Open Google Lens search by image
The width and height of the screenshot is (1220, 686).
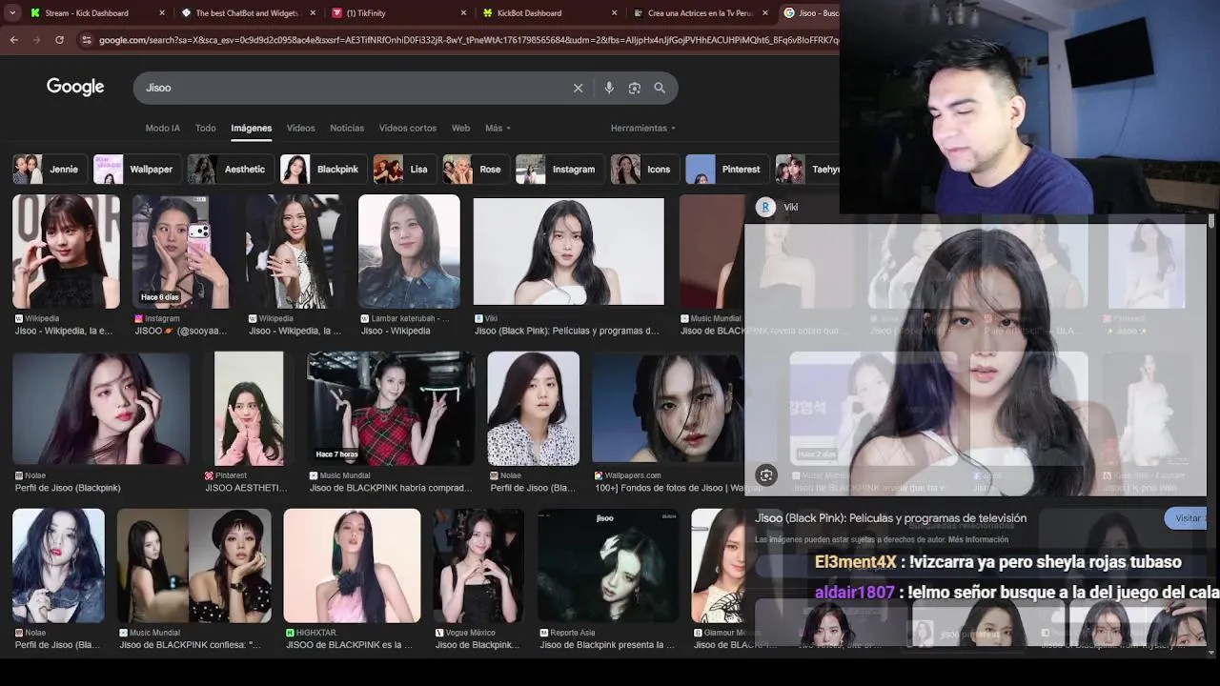click(634, 88)
